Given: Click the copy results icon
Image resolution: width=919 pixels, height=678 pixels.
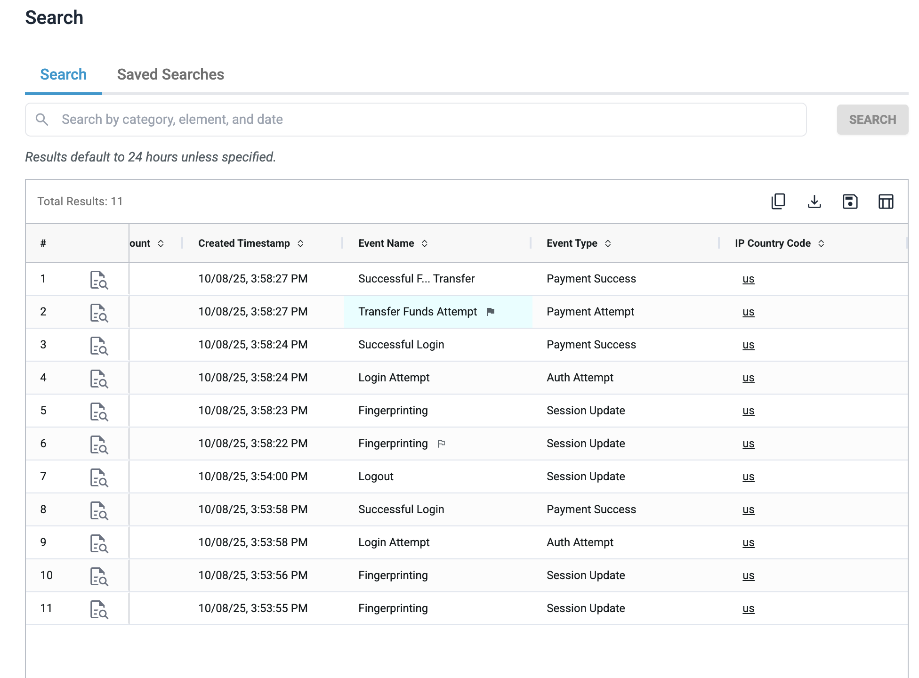Looking at the screenshot, I should point(778,202).
